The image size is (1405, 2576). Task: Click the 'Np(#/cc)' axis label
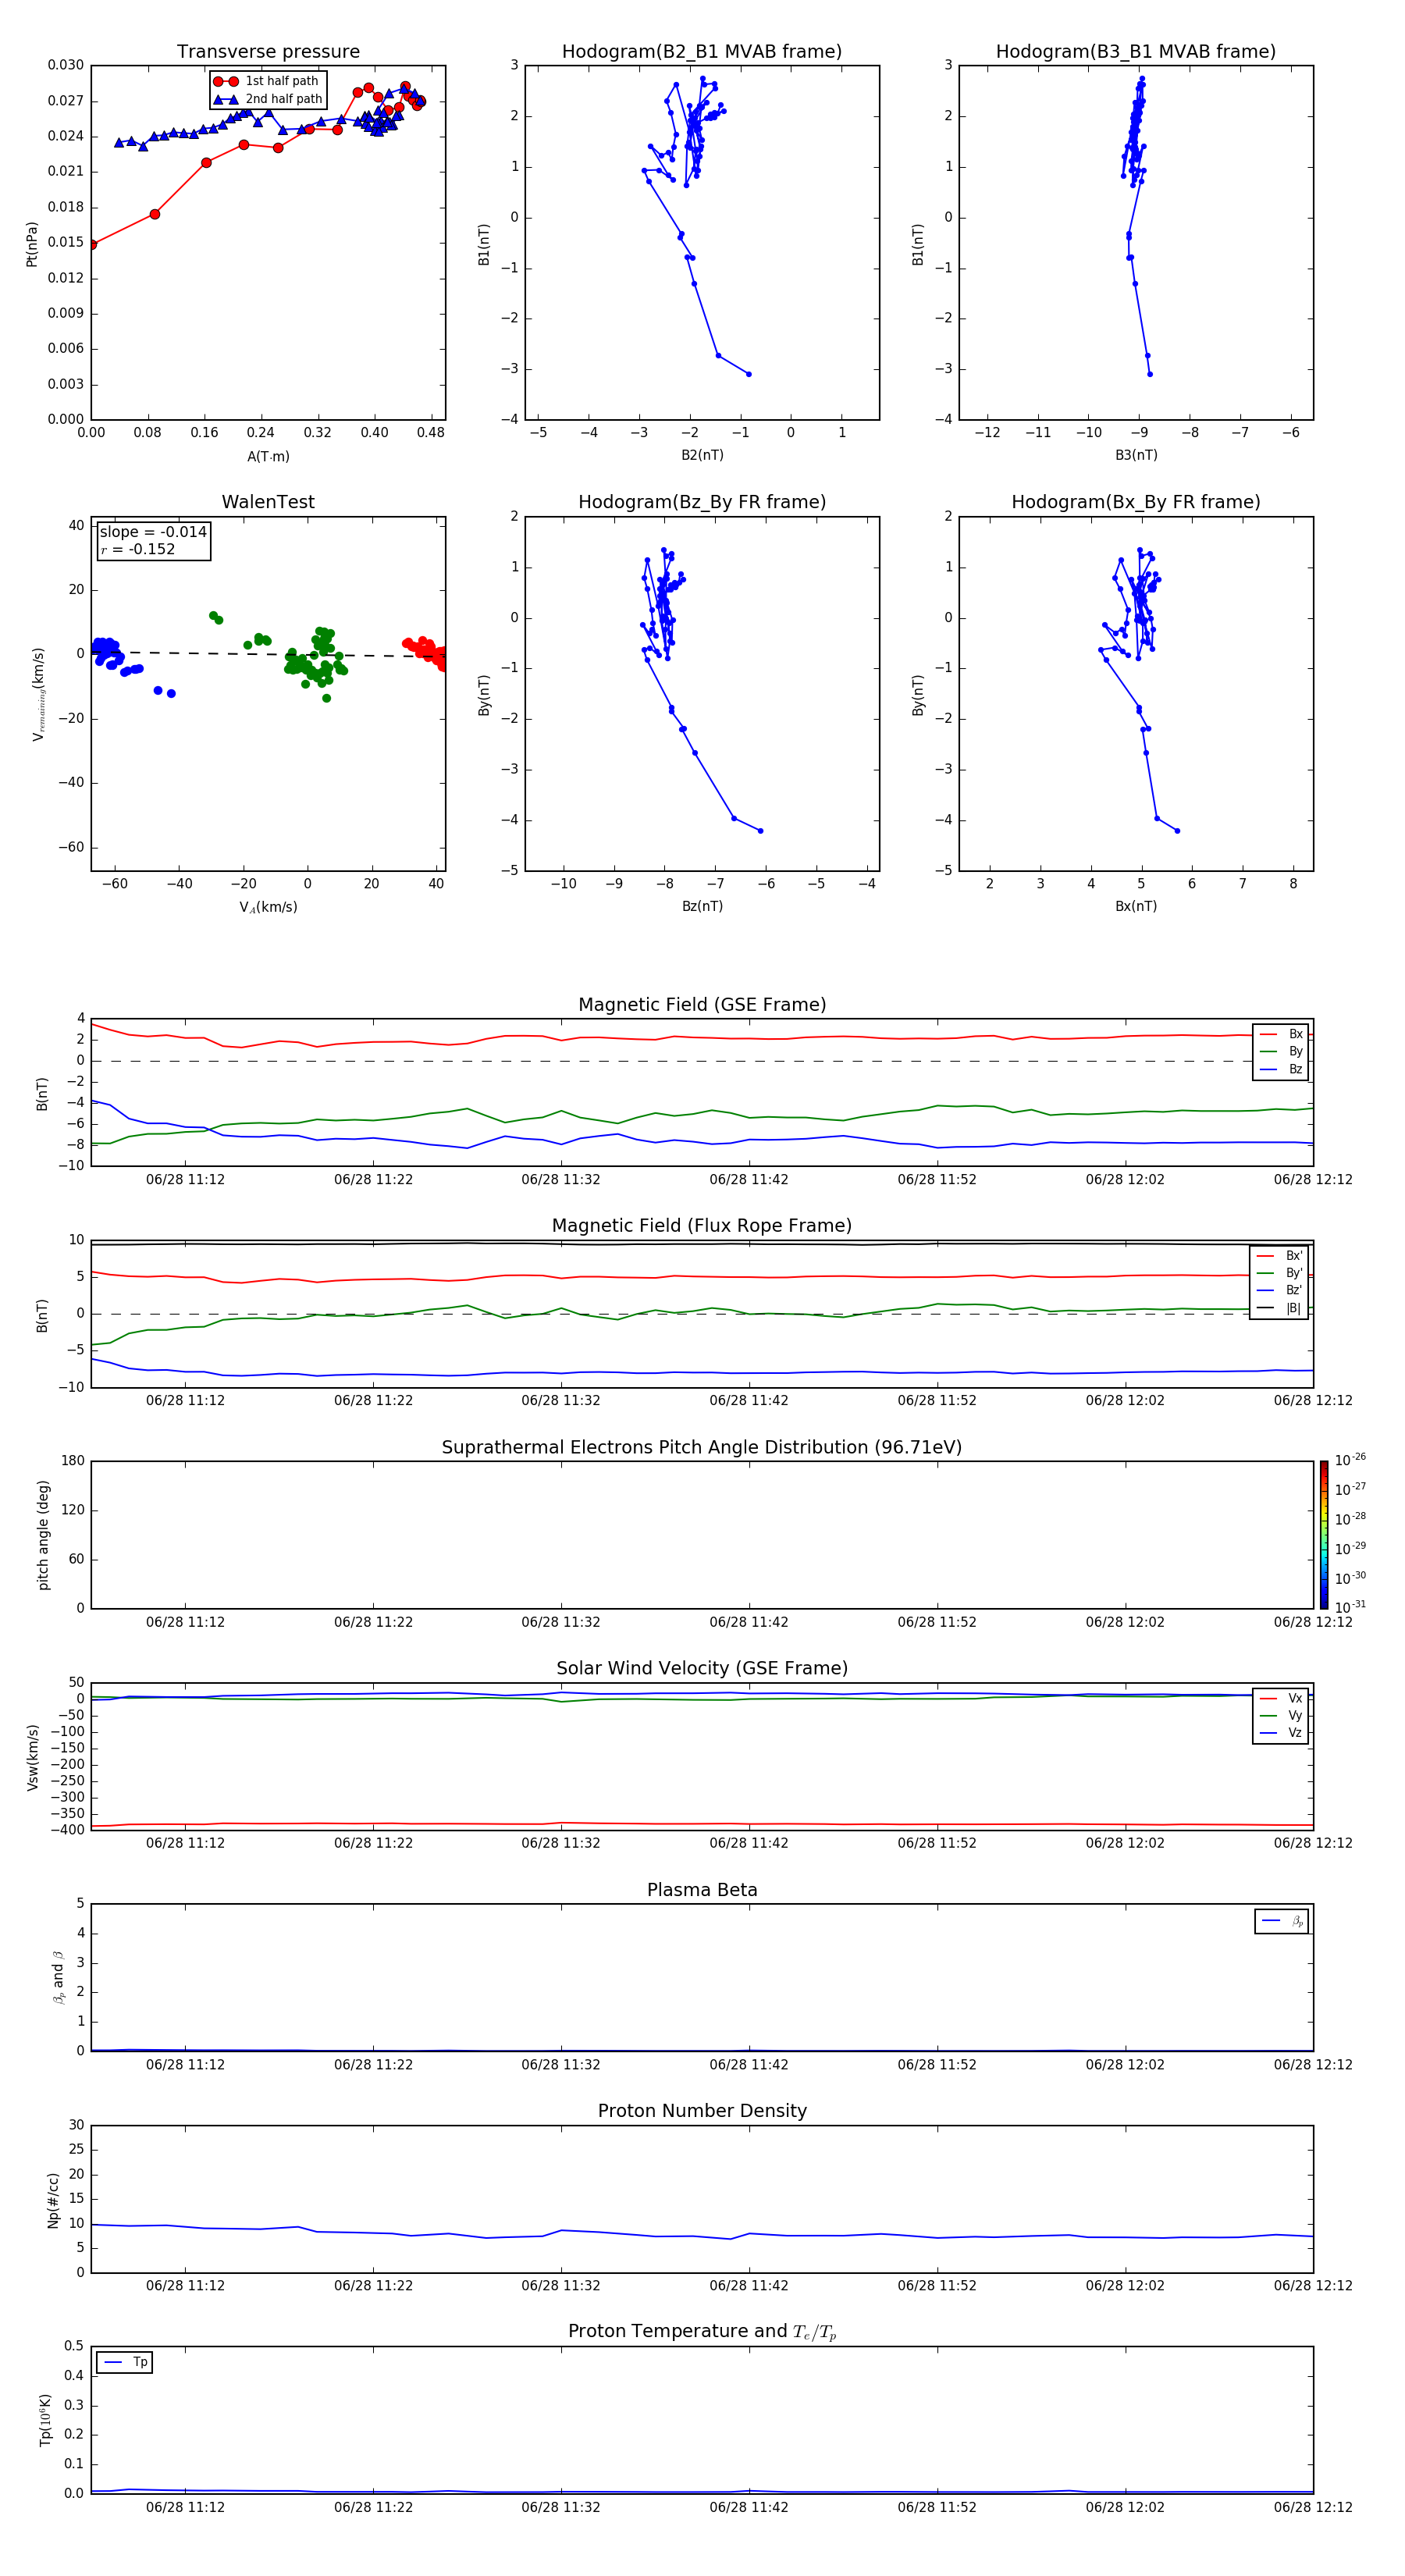(x=53, y=2200)
